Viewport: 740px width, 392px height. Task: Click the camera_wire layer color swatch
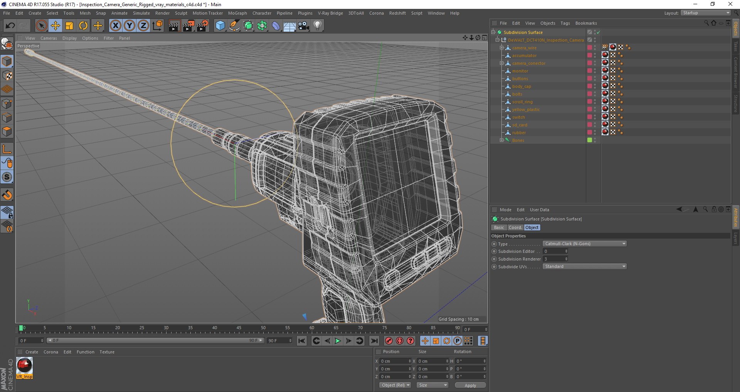(x=589, y=48)
